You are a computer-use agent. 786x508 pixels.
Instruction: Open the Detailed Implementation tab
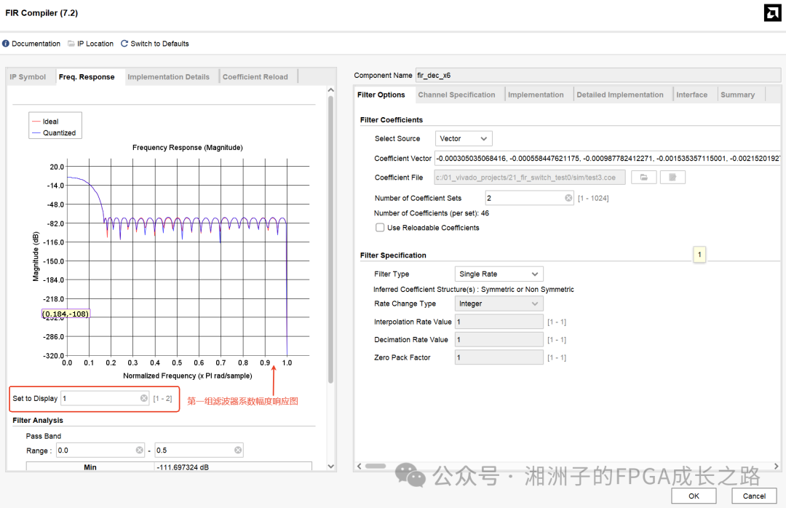tap(620, 95)
